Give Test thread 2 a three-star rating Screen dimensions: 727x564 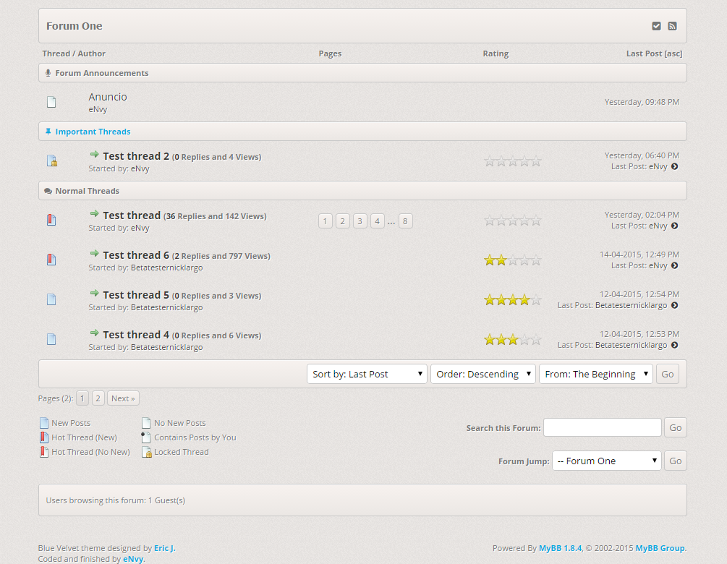(x=513, y=161)
